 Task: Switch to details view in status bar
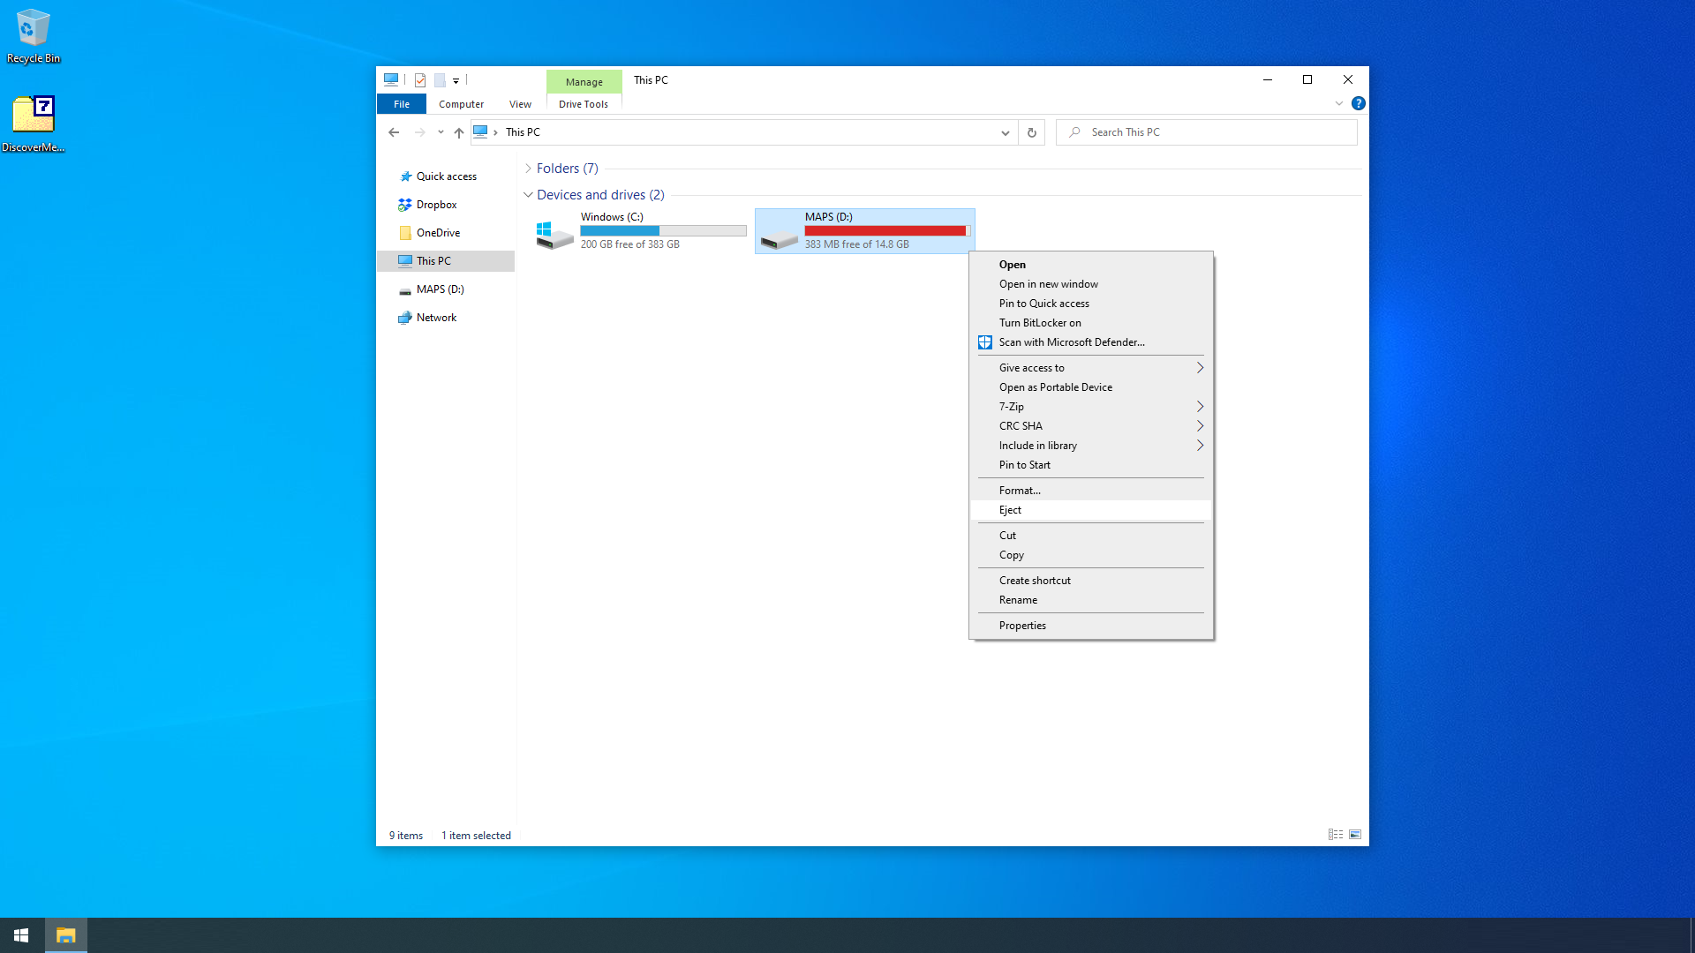coord(1336,835)
